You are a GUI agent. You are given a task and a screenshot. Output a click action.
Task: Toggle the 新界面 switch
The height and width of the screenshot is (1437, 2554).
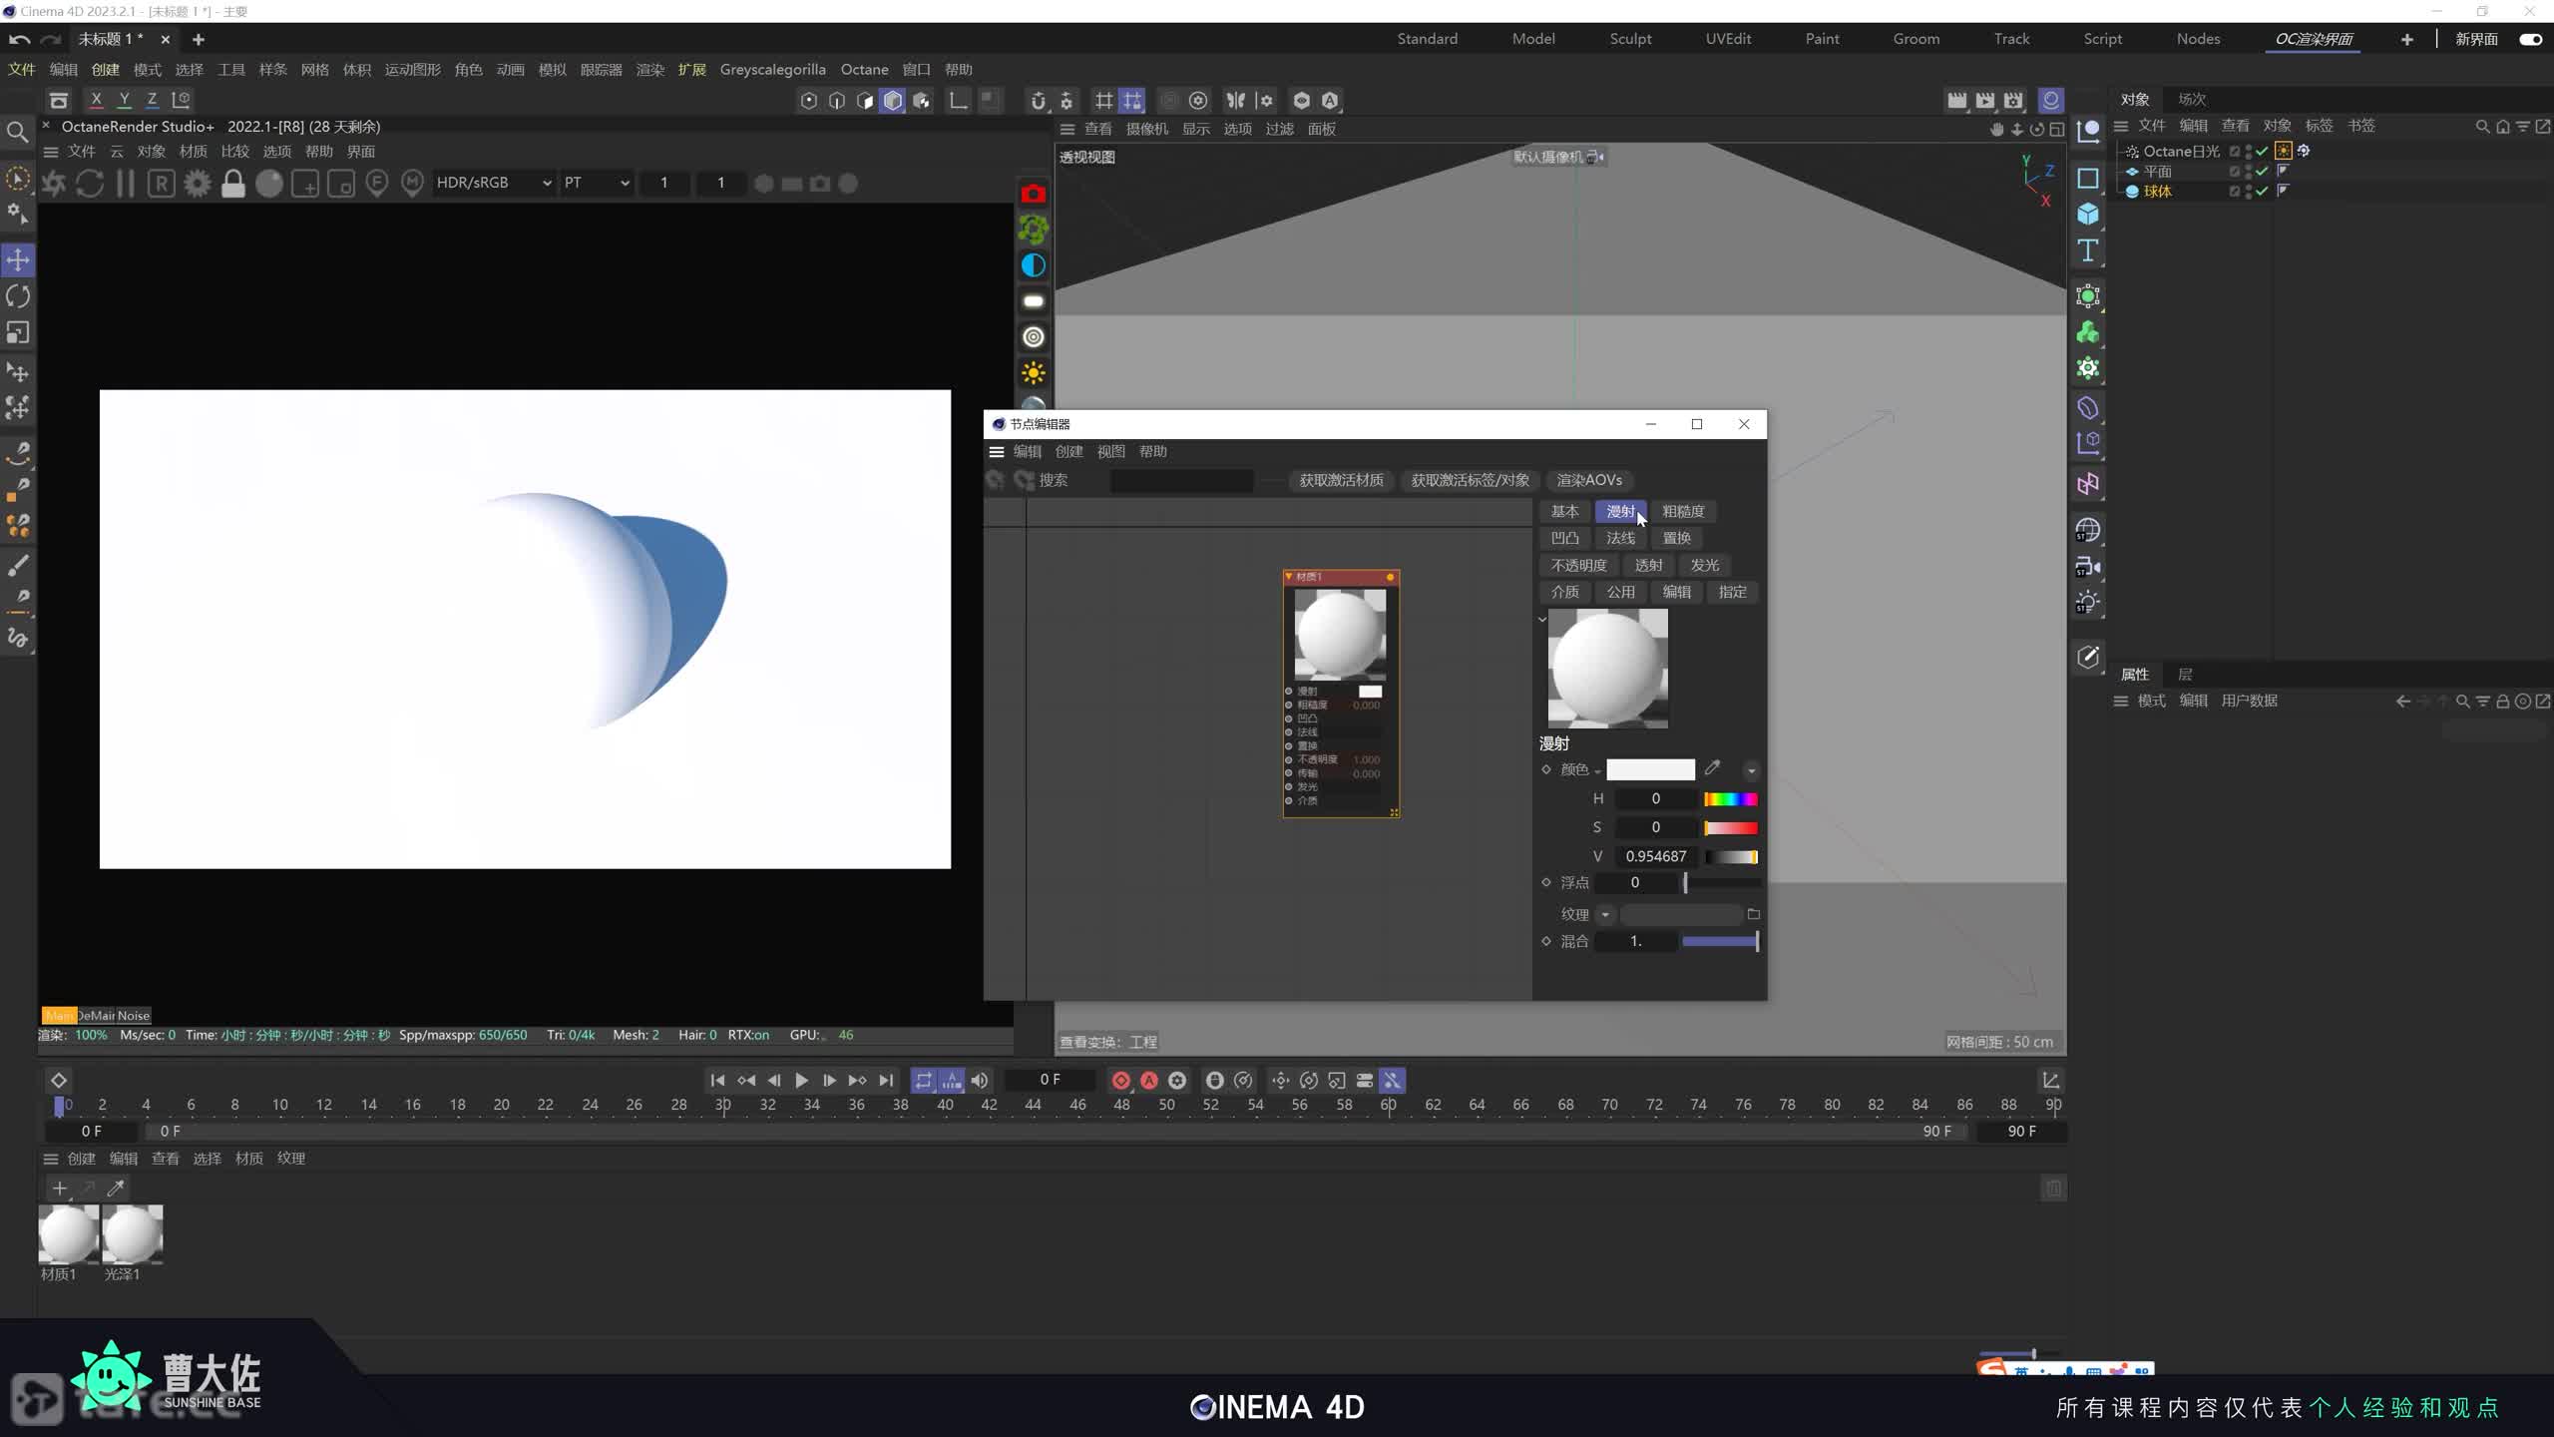2530,39
